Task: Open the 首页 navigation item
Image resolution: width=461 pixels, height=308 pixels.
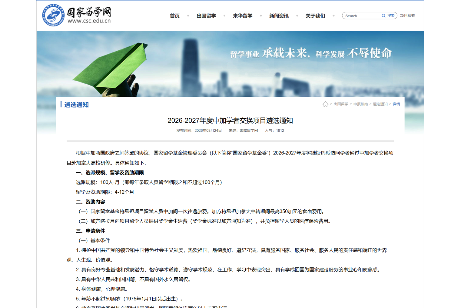Action: (x=174, y=16)
